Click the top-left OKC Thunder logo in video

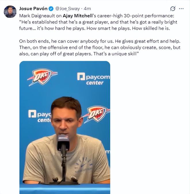click(42, 77)
